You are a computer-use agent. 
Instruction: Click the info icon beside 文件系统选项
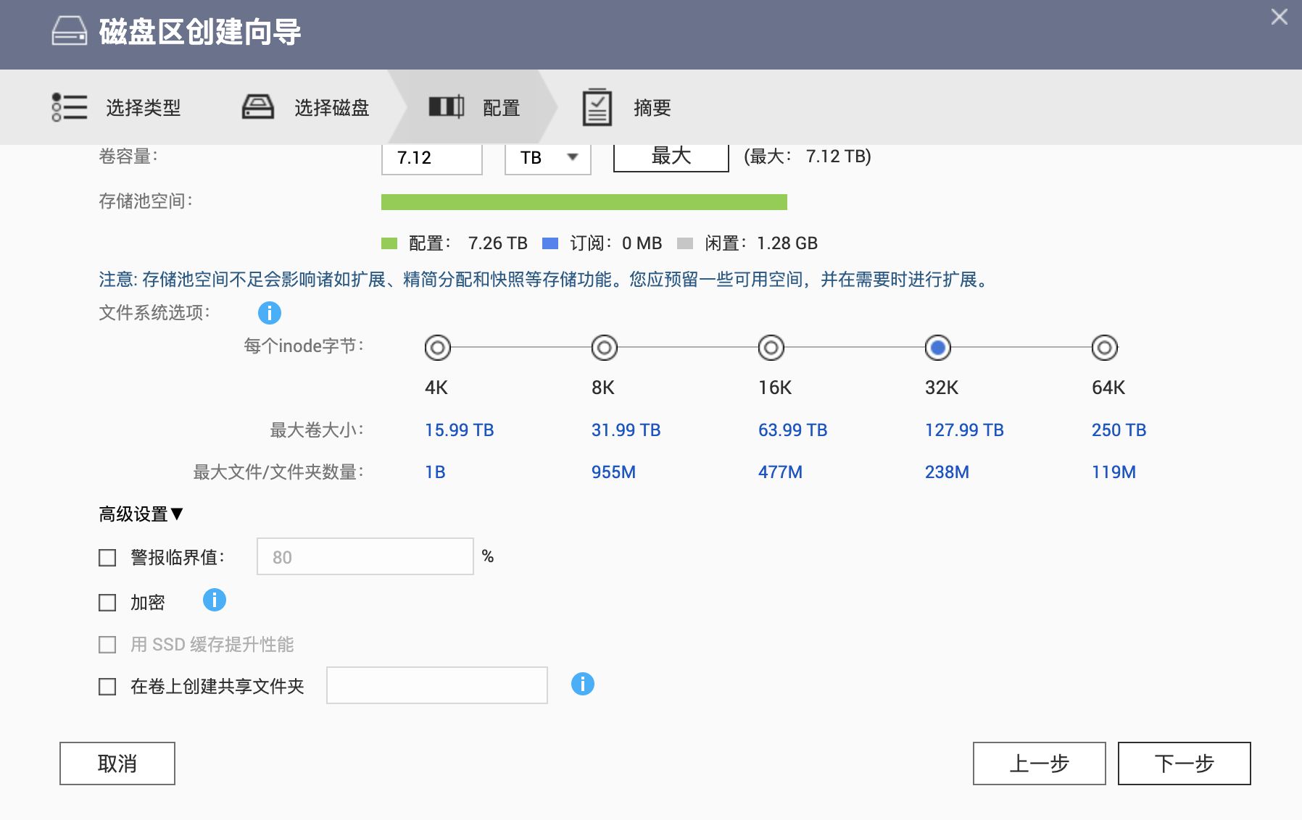pyautogui.click(x=269, y=313)
